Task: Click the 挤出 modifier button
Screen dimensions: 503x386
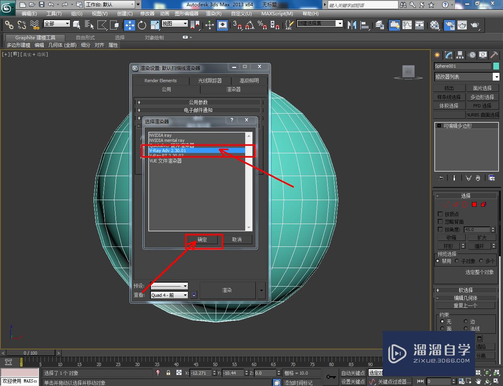Action: coord(449,88)
